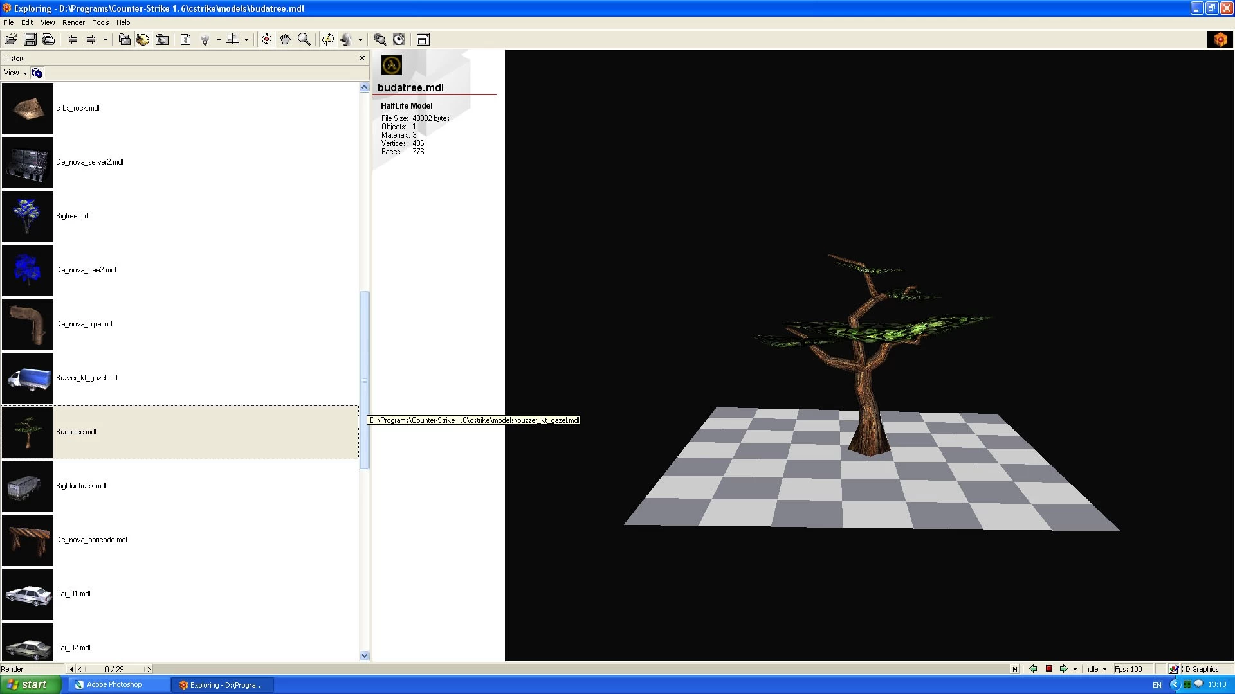The image size is (1235, 694).
Task: Close the History panel
Action: (362, 58)
